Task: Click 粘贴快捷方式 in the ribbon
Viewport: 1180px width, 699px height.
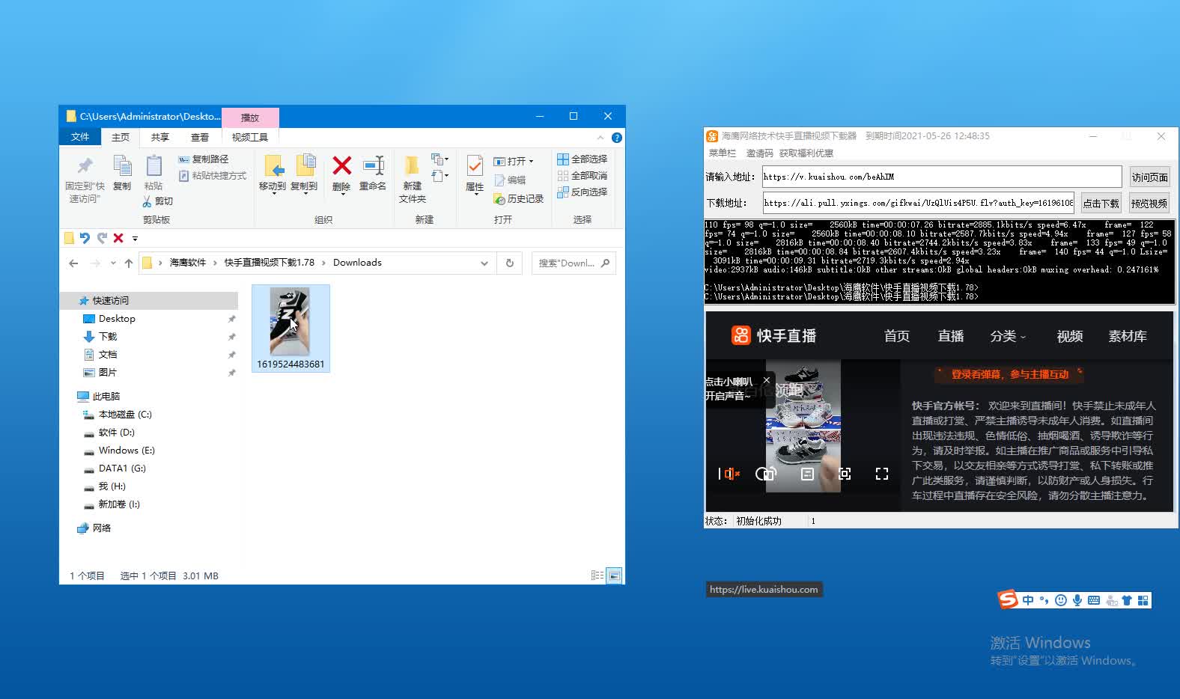Action: click(x=213, y=176)
